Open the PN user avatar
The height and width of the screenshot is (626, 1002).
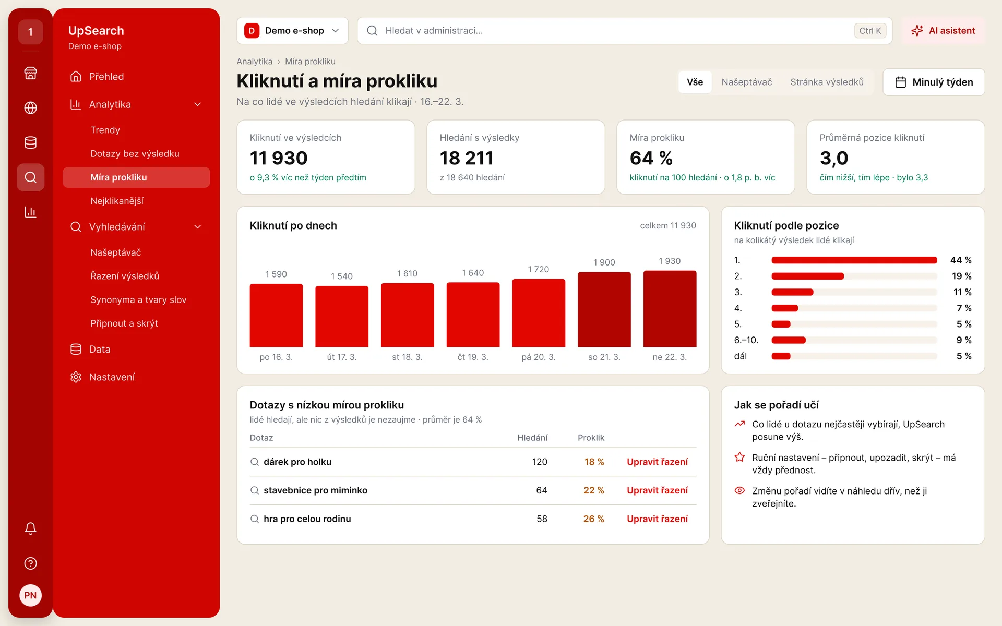click(30, 595)
